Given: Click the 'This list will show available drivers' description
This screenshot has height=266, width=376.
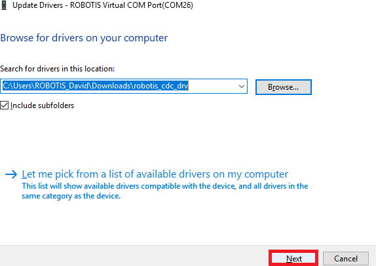Looking at the screenshot, I should 164,186.
